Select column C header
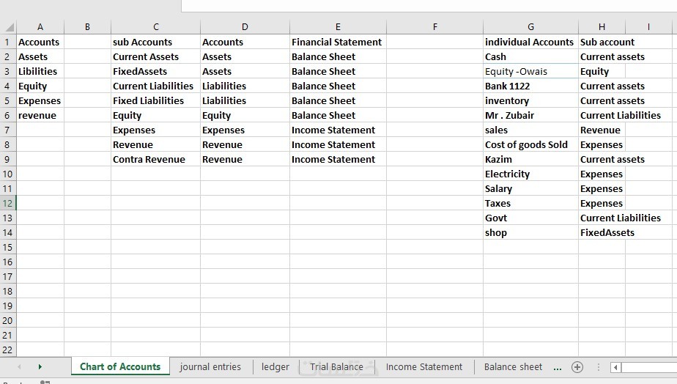 [155, 27]
